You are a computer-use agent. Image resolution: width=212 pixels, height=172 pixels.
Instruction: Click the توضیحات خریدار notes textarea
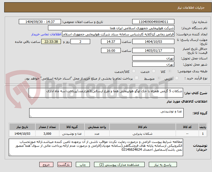click(x=96, y=147)
